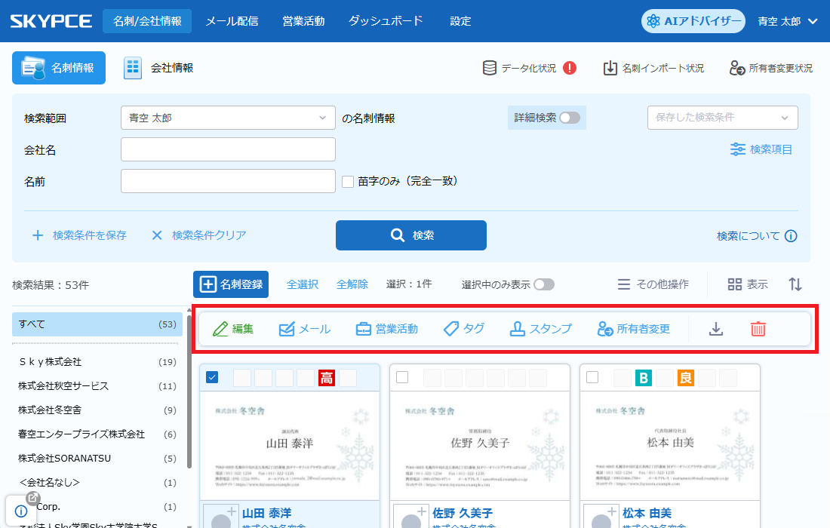The image size is (830, 528).
Task: Open その他操作 menu
Action: click(653, 284)
